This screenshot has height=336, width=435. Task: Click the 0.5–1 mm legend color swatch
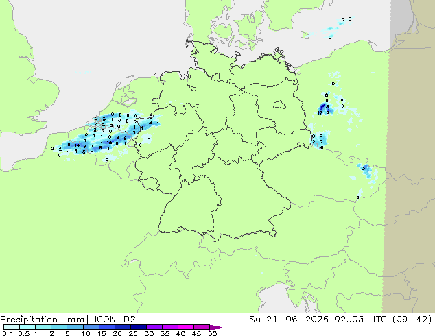point(27,327)
